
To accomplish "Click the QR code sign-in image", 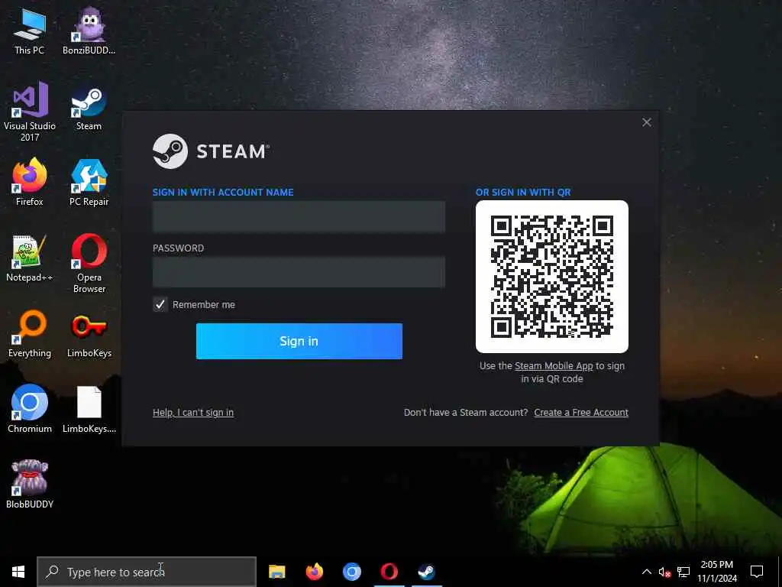I will click(552, 277).
